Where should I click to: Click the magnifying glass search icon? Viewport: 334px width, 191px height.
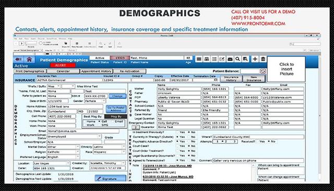click(x=237, y=59)
